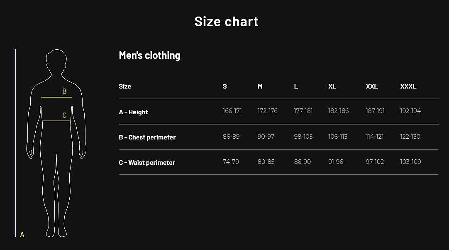Select the L size column header
449x250 pixels.
[x=296, y=87]
